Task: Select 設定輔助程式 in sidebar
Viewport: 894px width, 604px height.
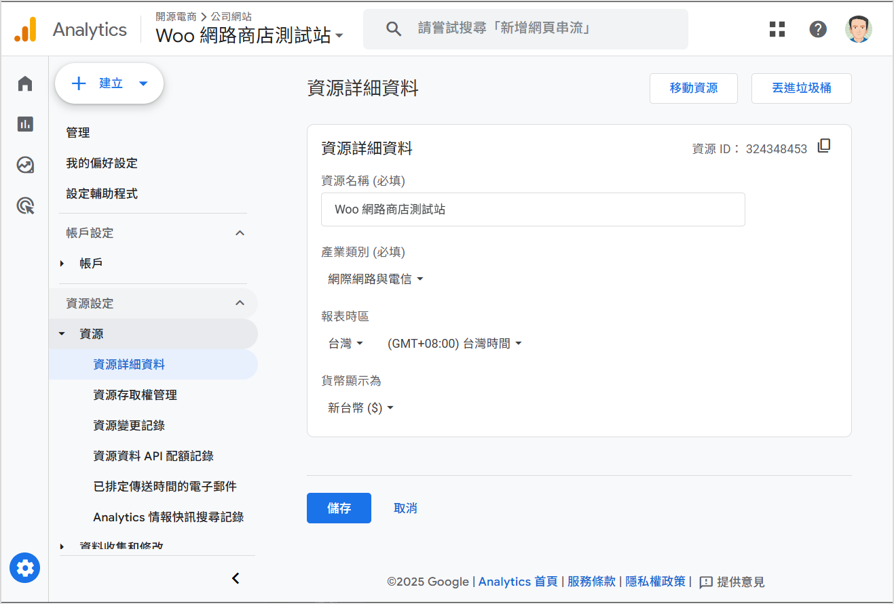Action: [x=102, y=194]
